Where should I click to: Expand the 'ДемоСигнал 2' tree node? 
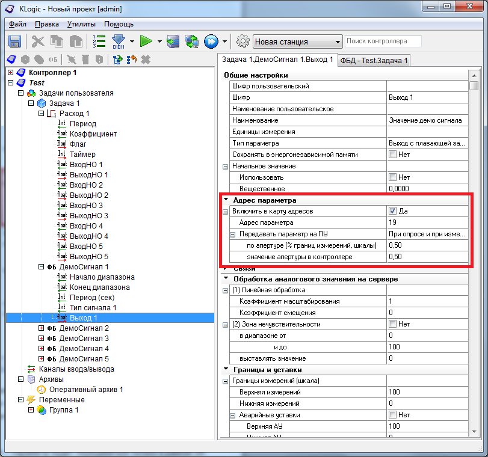pos(42,328)
